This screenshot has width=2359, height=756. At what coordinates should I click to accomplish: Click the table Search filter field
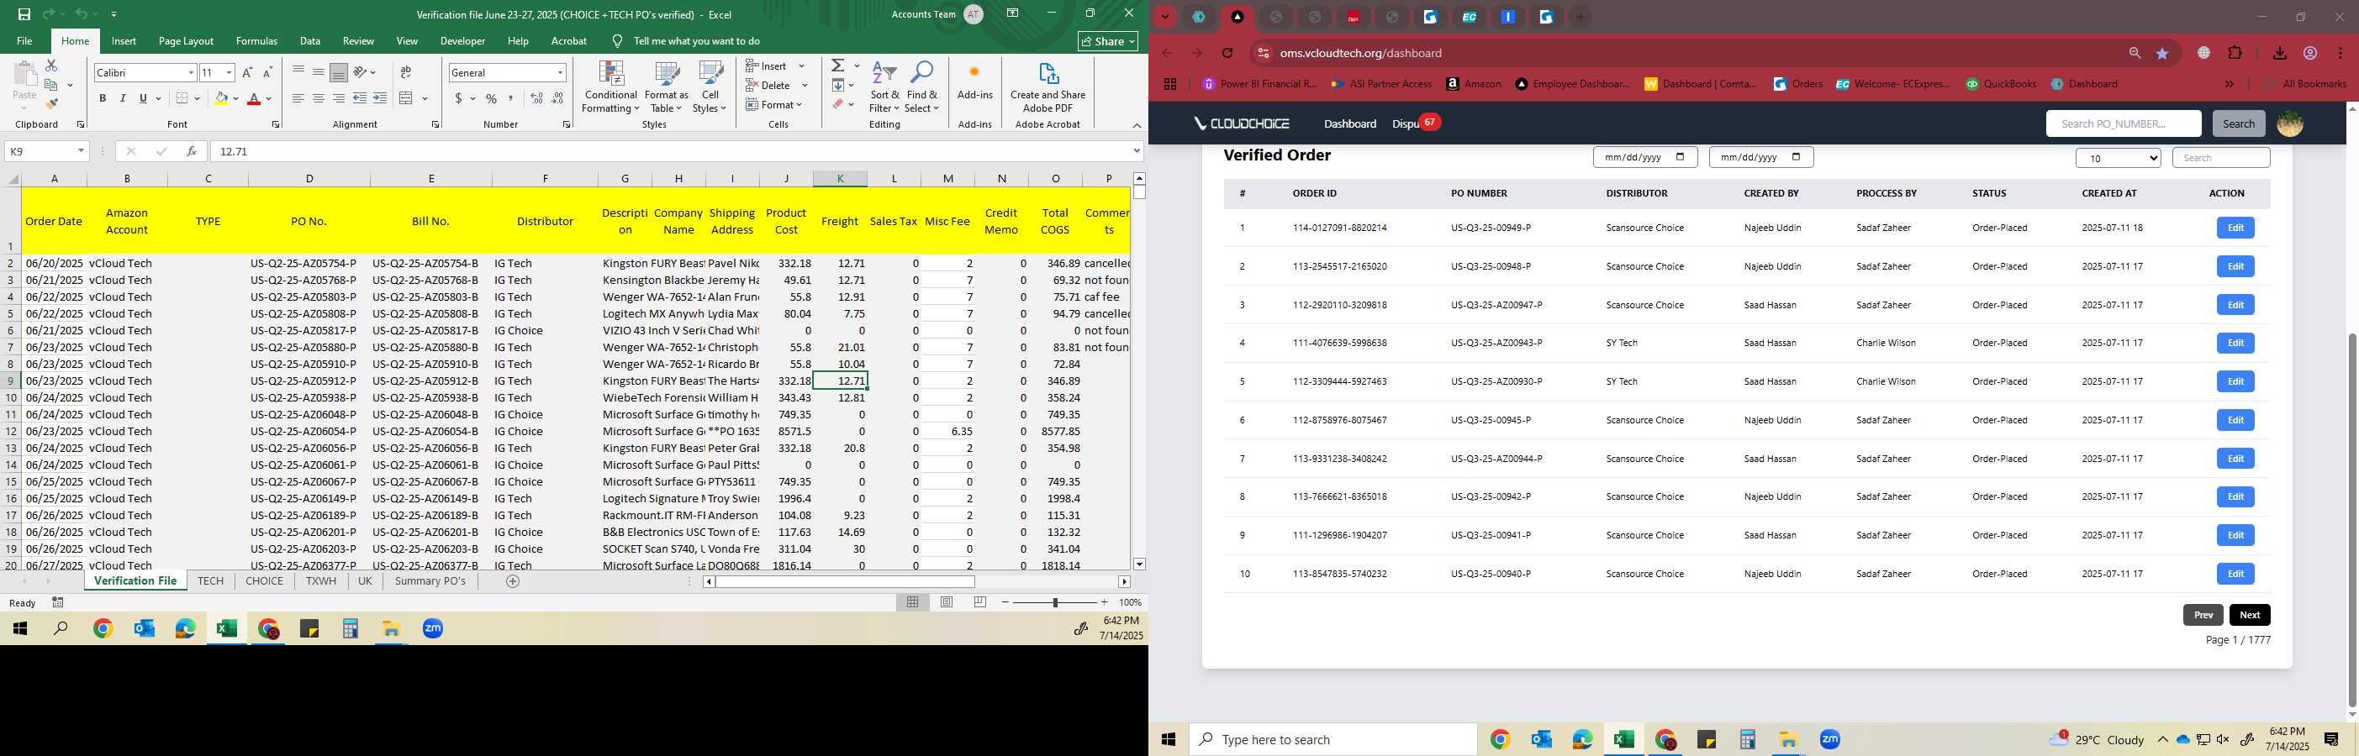(x=2221, y=158)
